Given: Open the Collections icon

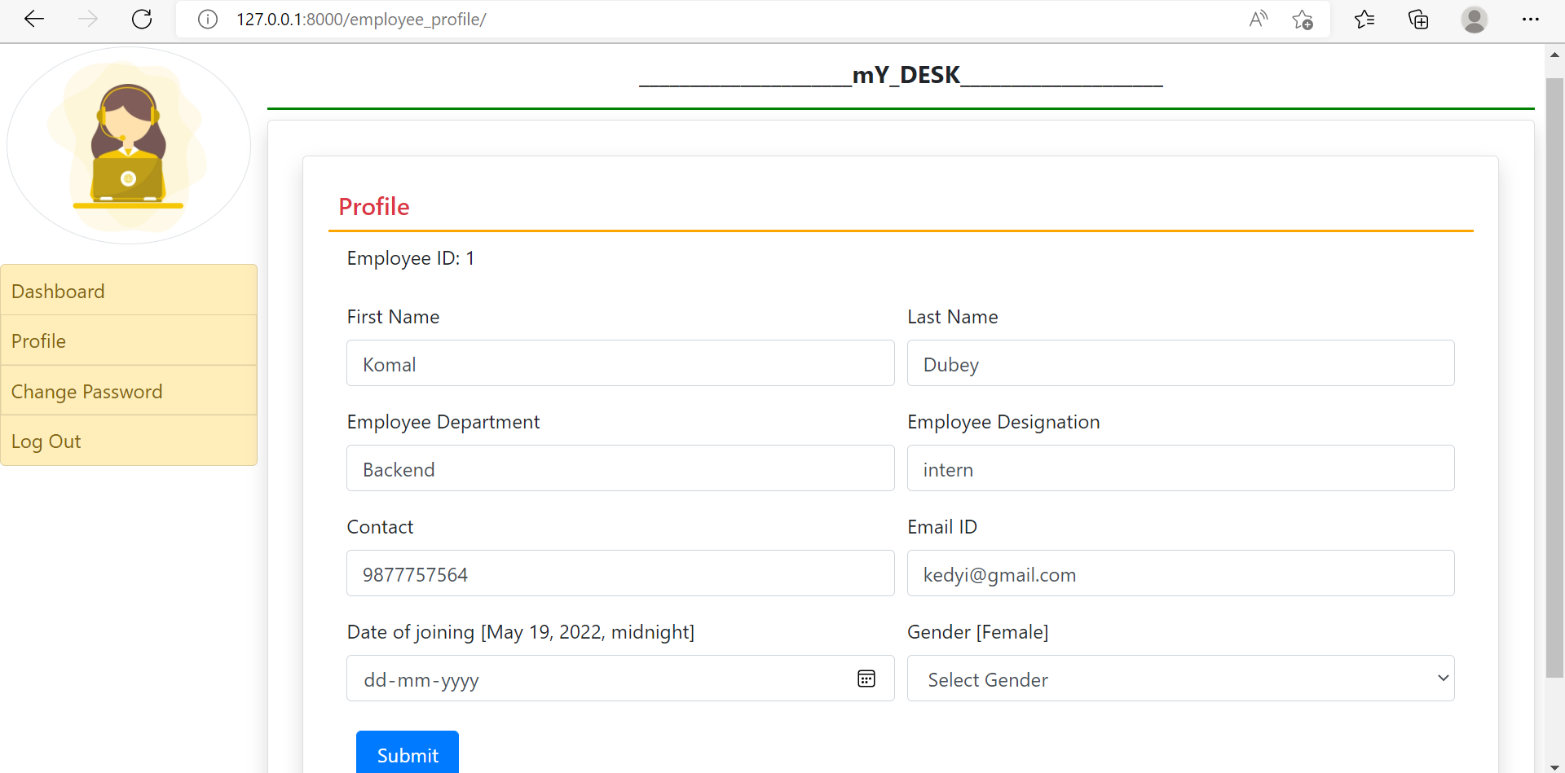Looking at the screenshot, I should [x=1418, y=20].
